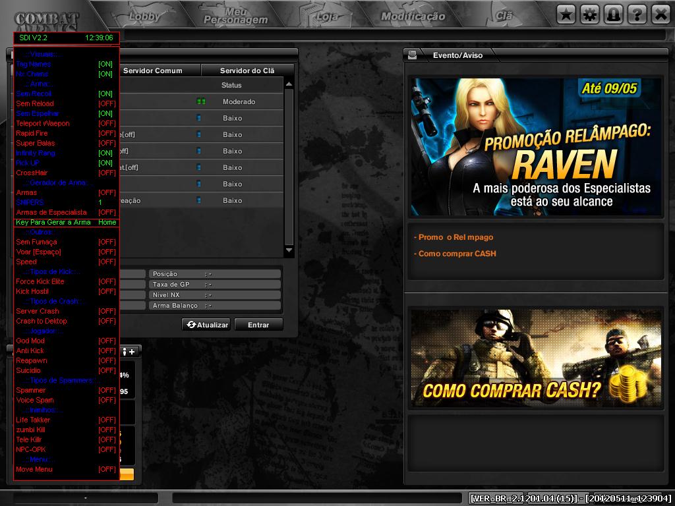Click the Arma Balanço field

pos(215,306)
